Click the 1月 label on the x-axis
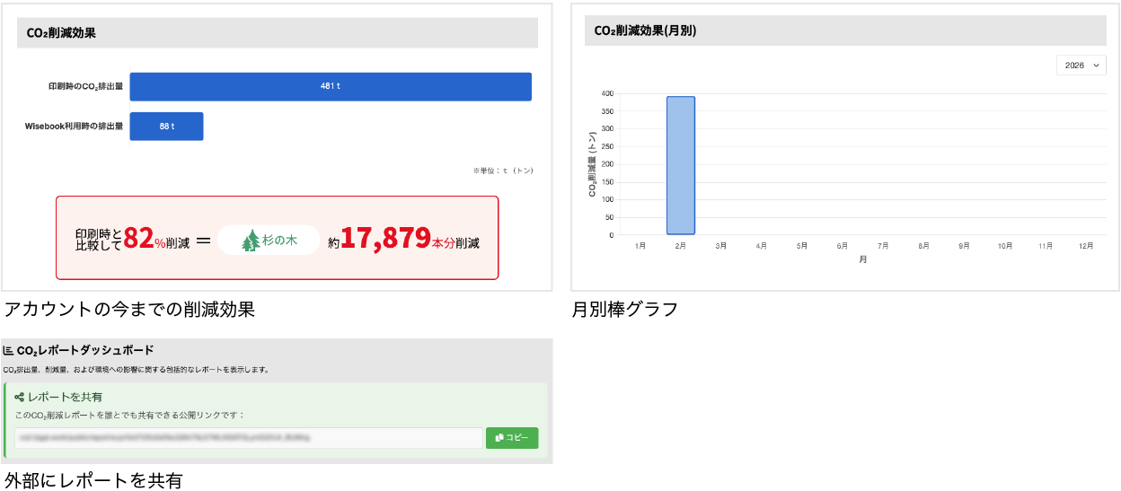Image resolution: width=1121 pixels, height=491 pixels. click(640, 246)
